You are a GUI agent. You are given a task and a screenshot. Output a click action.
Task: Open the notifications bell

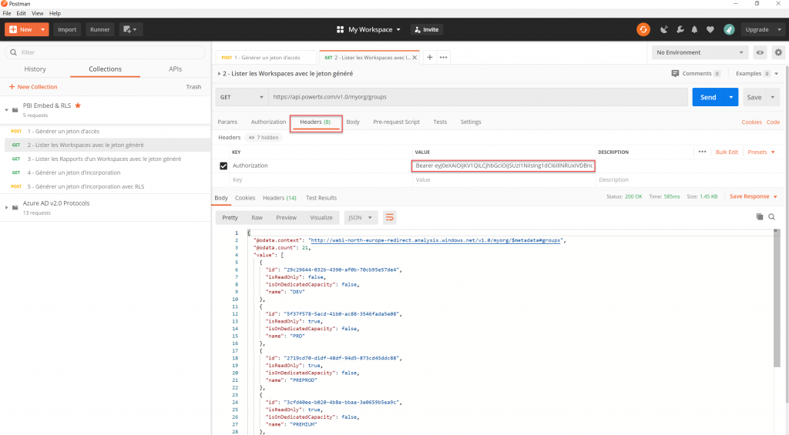tap(694, 30)
